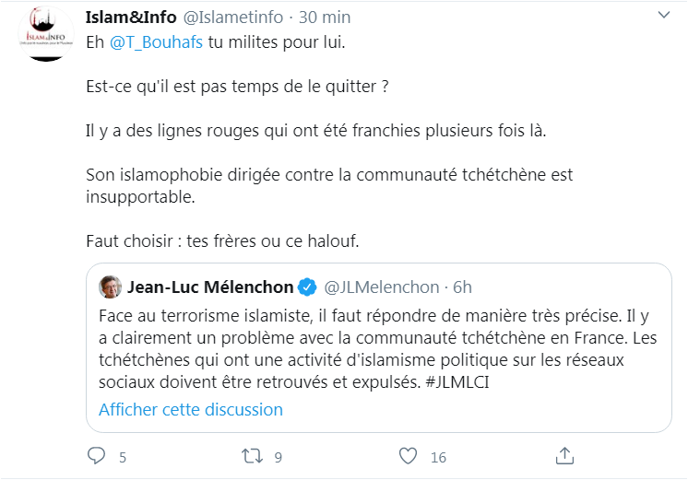
Task: Retweet the Islam&Info tweet
Action: coord(252,455)
